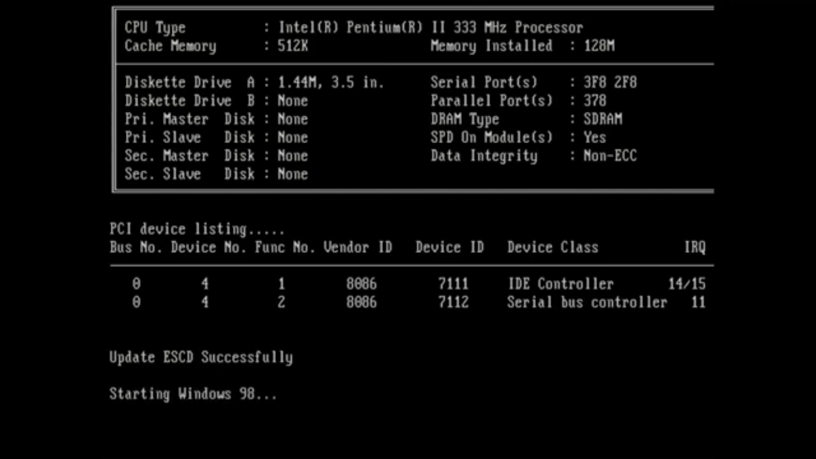Viewport: 816px width, 459px height.
Task: Click the Update ESCD Successfully message
Action: pos(201,357)
